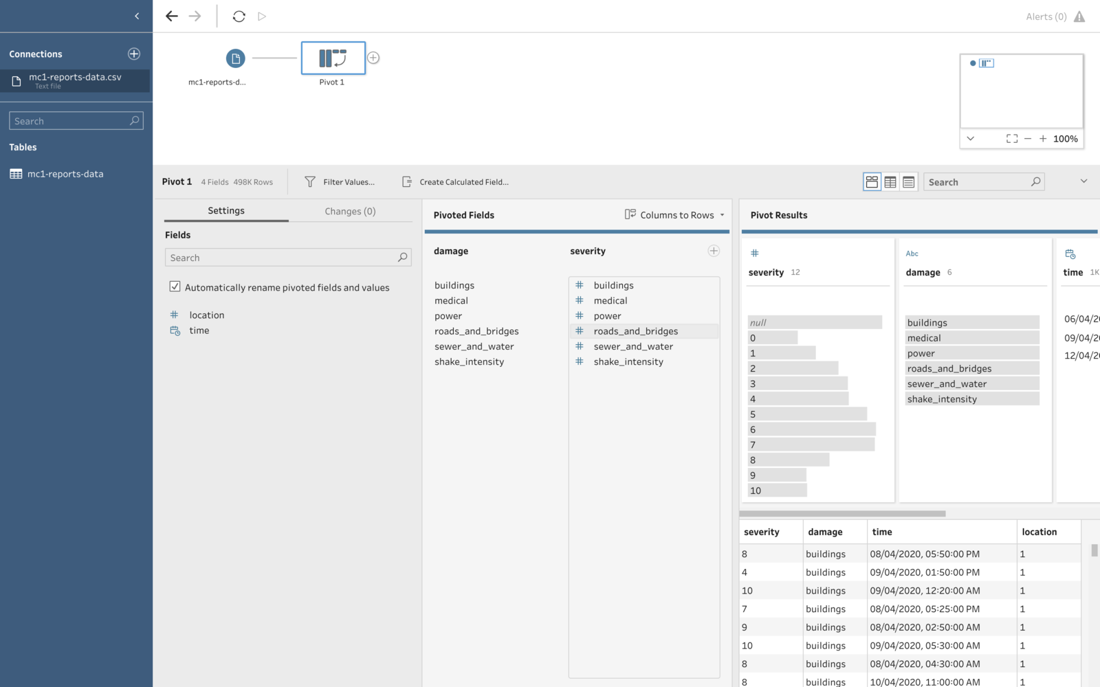Click the Undo back arrow icon
Screen dimensions: 1100x687
click(x=171, y=16)
